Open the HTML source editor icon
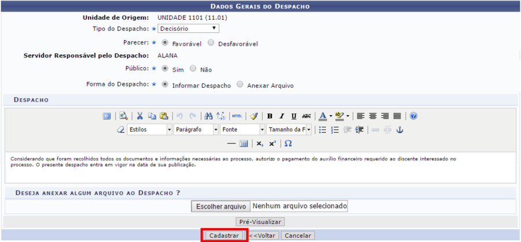Screen dimensions: 521x242 (x=237, y=116)
